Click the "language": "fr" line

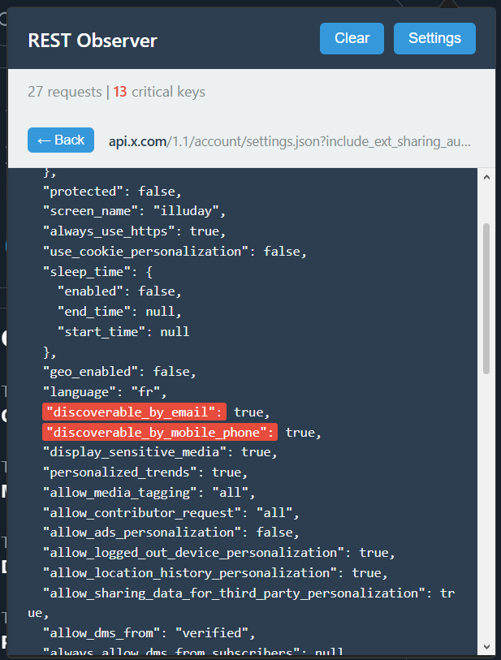coord(105,392)
